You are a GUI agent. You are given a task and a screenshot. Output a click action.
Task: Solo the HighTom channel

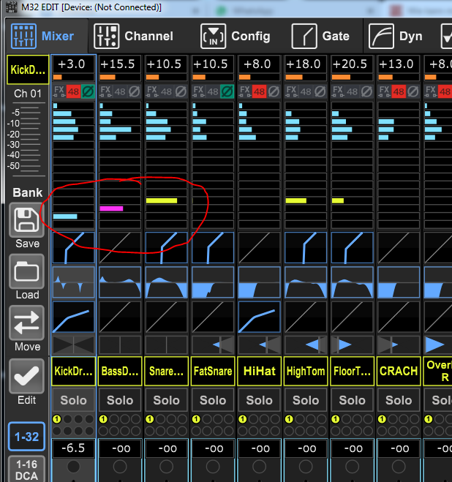click(306, 400)
